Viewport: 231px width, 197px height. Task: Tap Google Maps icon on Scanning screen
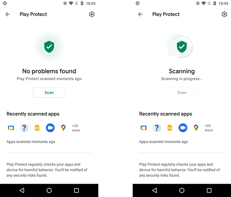click(196, 128)
